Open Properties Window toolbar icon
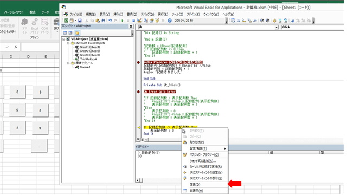The image size is (347, 195). pyautogui.click(x=152, y=21)
